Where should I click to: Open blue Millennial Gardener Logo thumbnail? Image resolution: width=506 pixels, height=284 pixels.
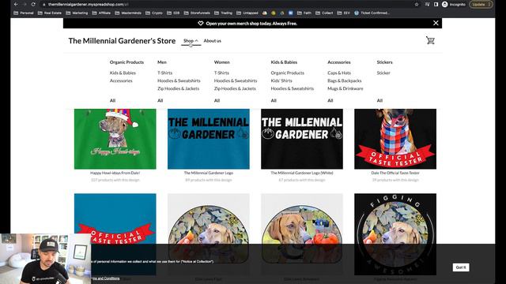[x=209, y=139]
